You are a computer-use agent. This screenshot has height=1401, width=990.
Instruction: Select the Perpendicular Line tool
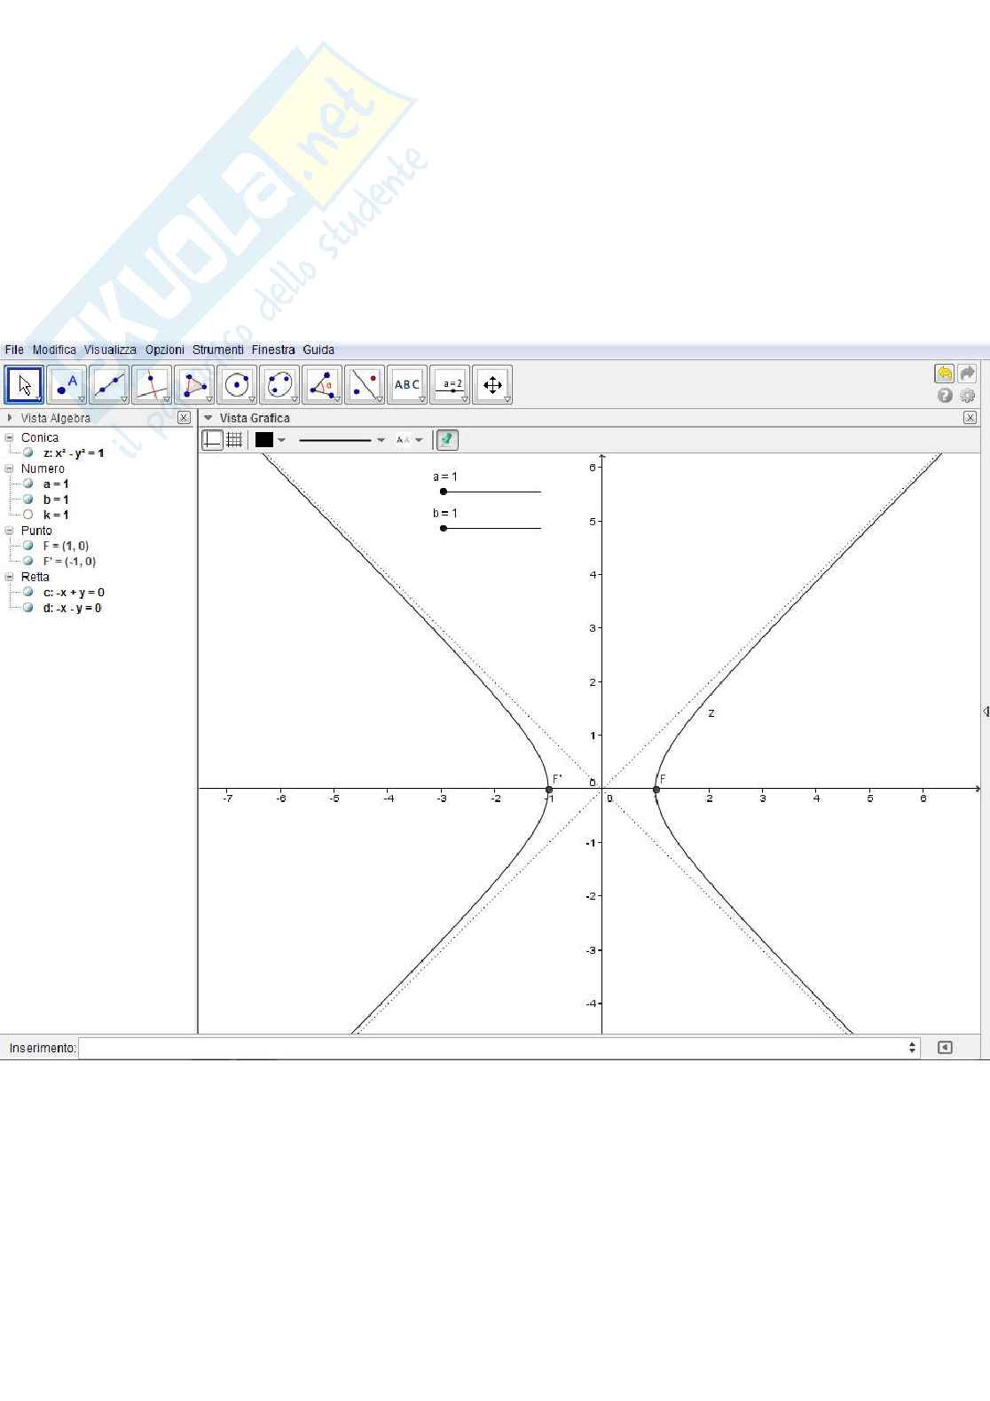pos(152,385)
